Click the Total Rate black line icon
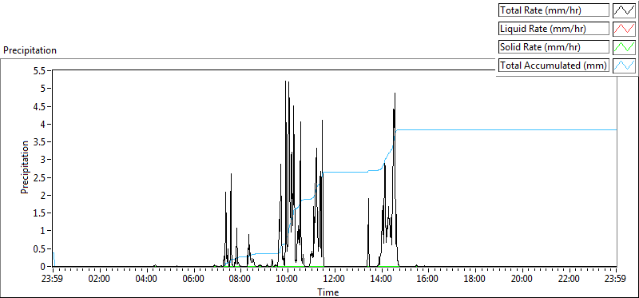 tap(624, 10)
